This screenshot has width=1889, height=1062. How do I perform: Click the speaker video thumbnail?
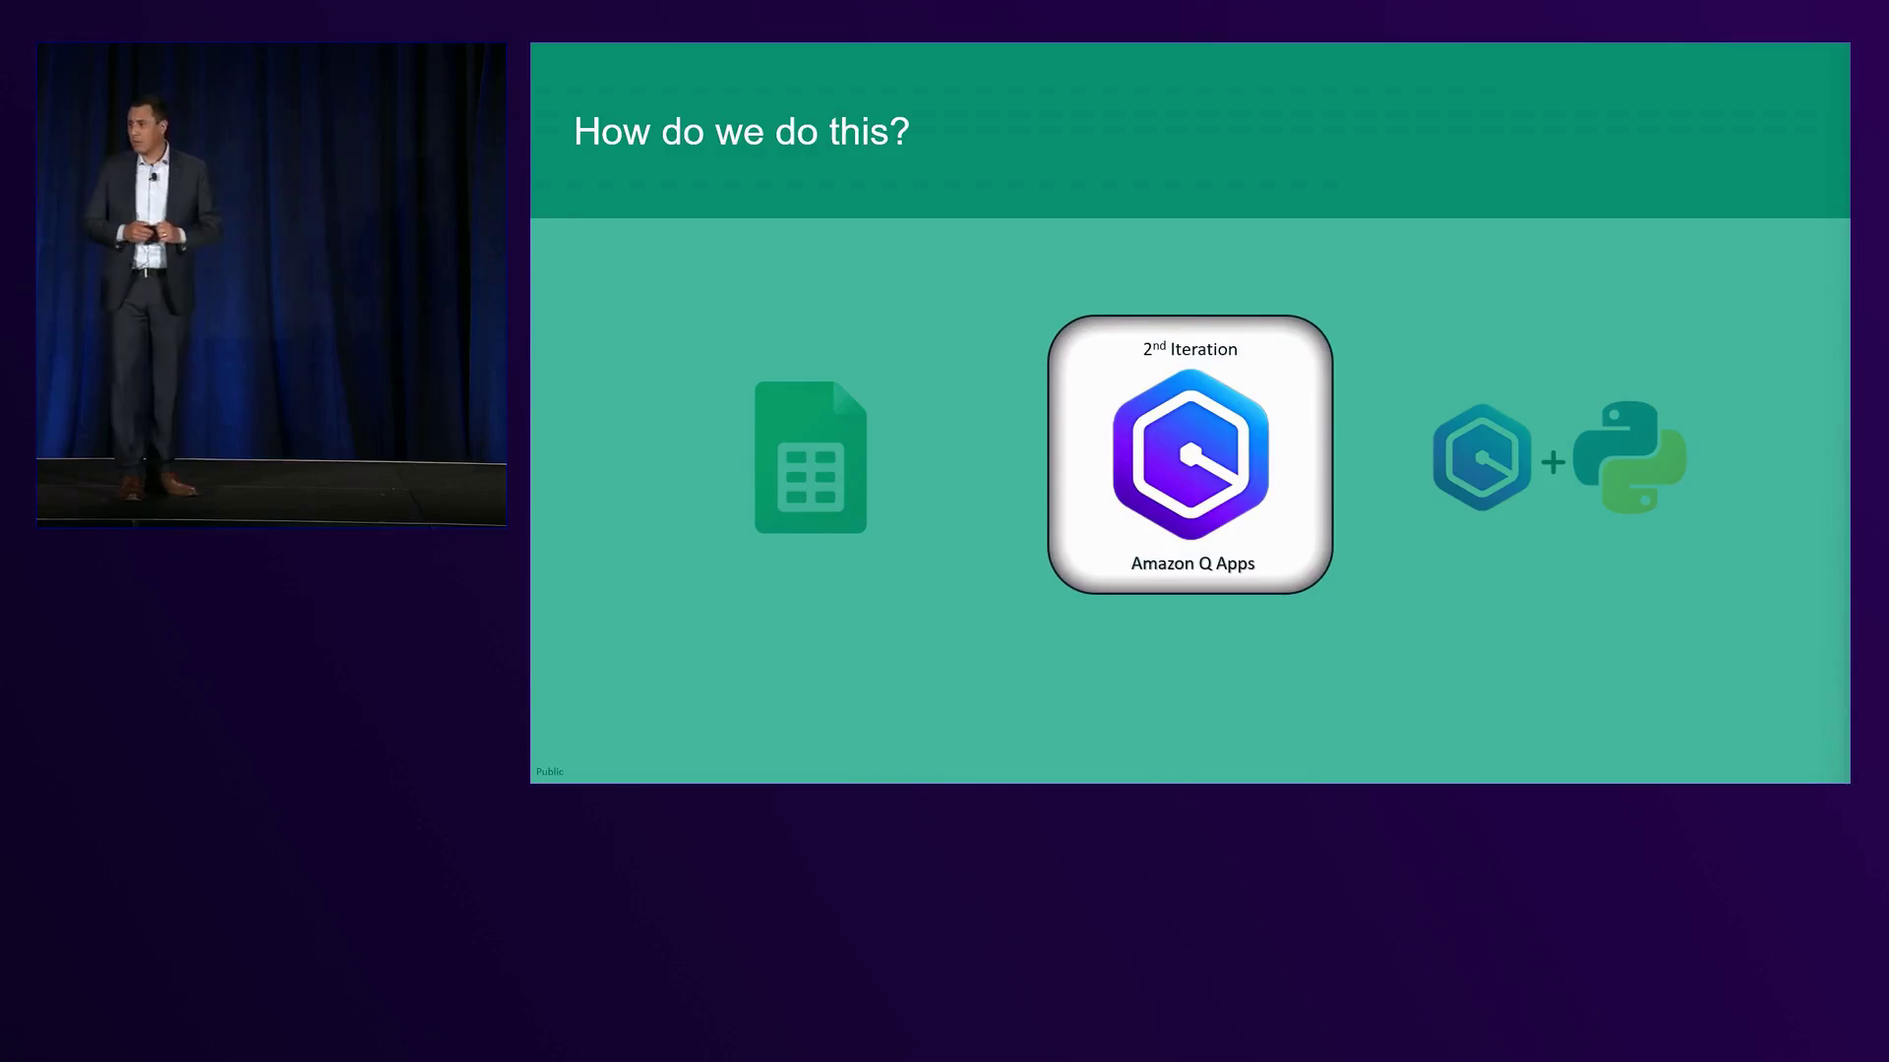(x=272, y=284)
